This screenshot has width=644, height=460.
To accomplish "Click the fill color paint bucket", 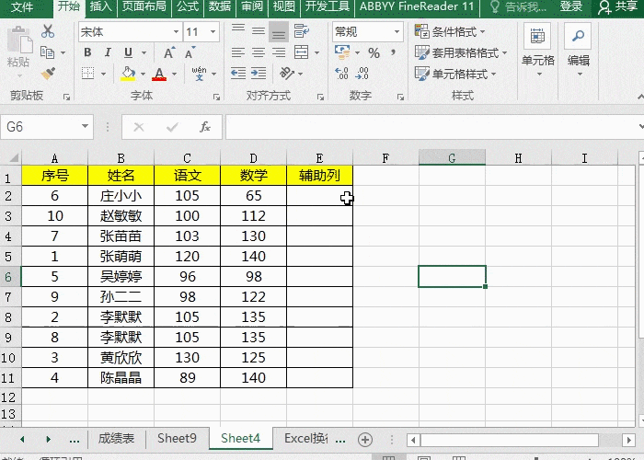I will point(128,74).
